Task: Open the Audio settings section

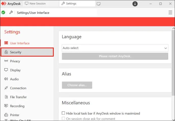Action: tap(27, 79)
